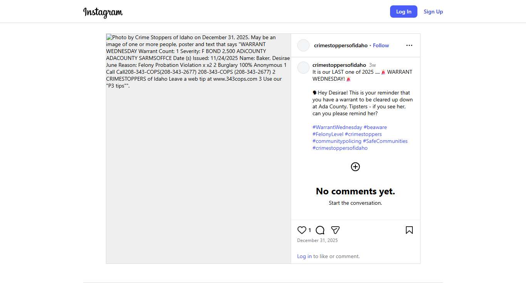Share the post via paper plane icon
This screenshot has width=526, height=295.
(x=335, y=230)
